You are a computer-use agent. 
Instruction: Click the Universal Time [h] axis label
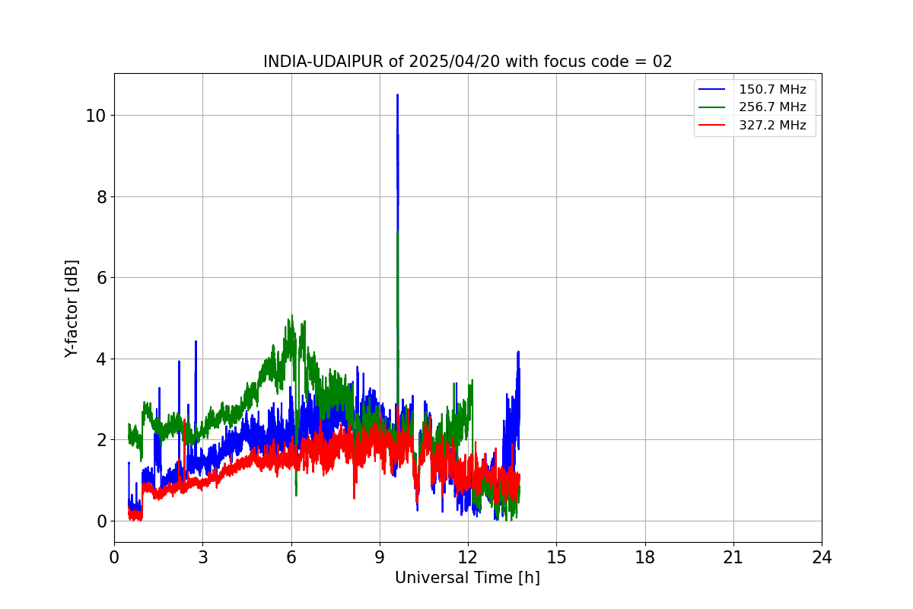coord(467,578)
